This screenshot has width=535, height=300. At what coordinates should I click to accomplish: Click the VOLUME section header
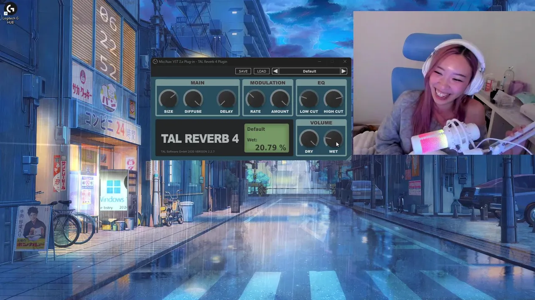[x=321, y=123]
